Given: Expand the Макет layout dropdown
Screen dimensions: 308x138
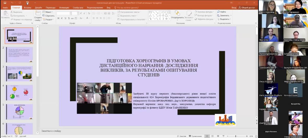Looking at the screenshot, I should point(49,12).
